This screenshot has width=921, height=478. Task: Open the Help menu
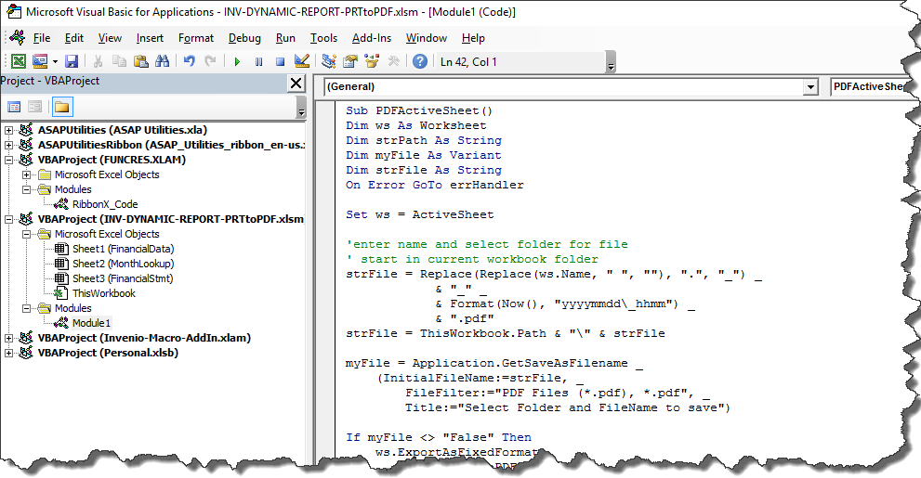[x=473, y=38]
